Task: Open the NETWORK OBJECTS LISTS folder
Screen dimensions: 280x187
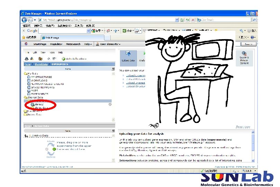Action: [x=46, y=84]
